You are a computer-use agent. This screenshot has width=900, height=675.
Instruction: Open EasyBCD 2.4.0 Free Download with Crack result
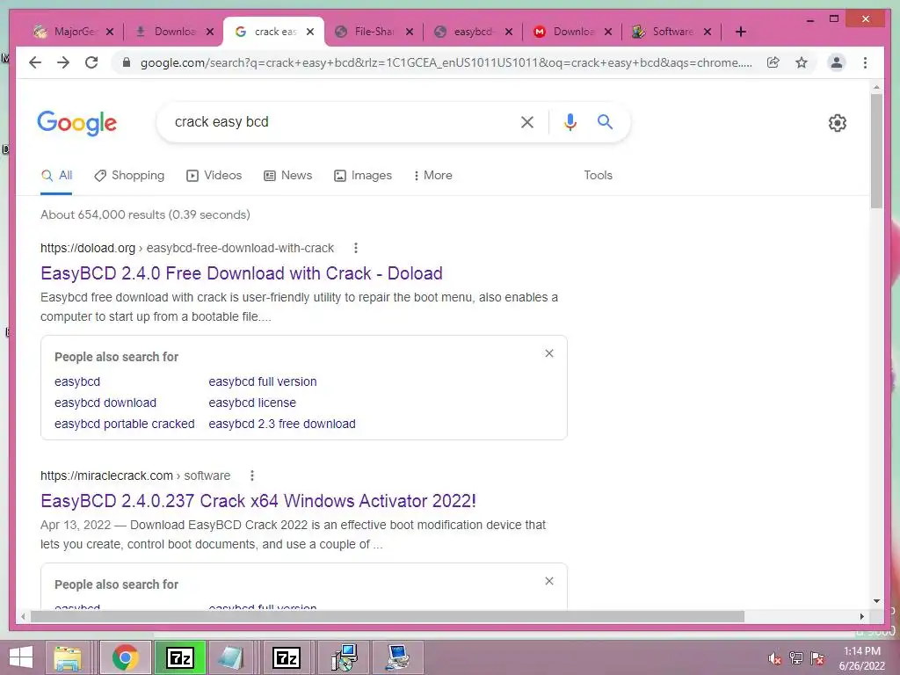click(242, 273)
